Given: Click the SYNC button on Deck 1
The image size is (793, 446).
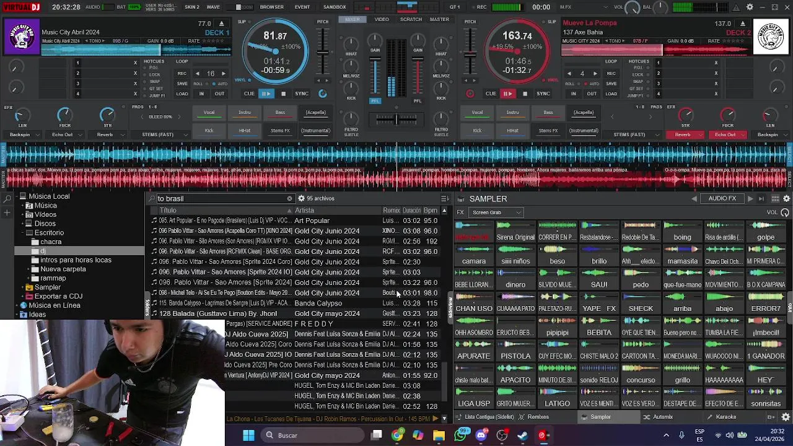Looking at the screenshot, I should pyautogui.click(x=302, y=94).
